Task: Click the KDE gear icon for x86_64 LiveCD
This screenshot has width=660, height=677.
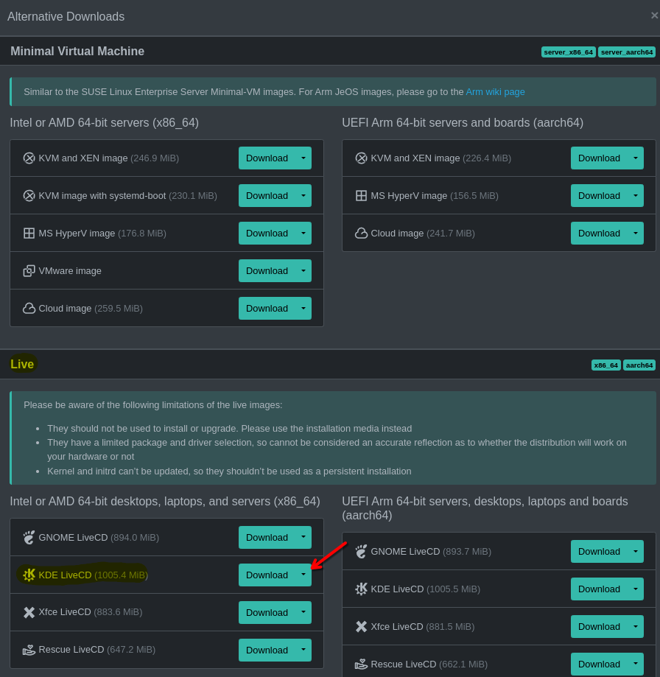Action: 29,575
